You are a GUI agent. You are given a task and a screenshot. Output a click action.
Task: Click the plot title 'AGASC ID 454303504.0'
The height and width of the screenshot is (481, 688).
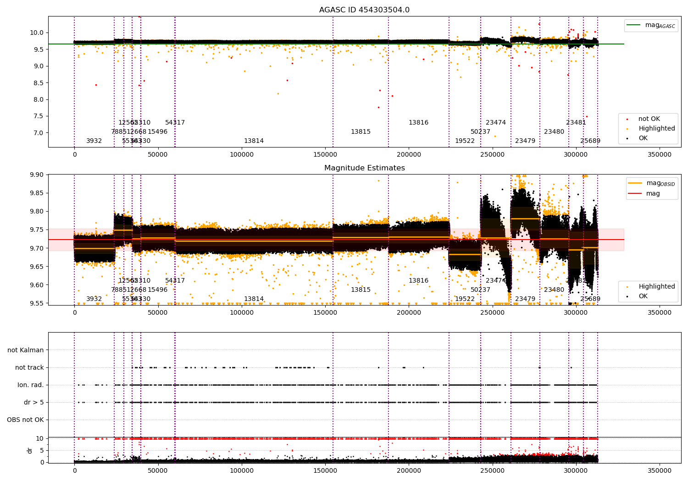364,10
